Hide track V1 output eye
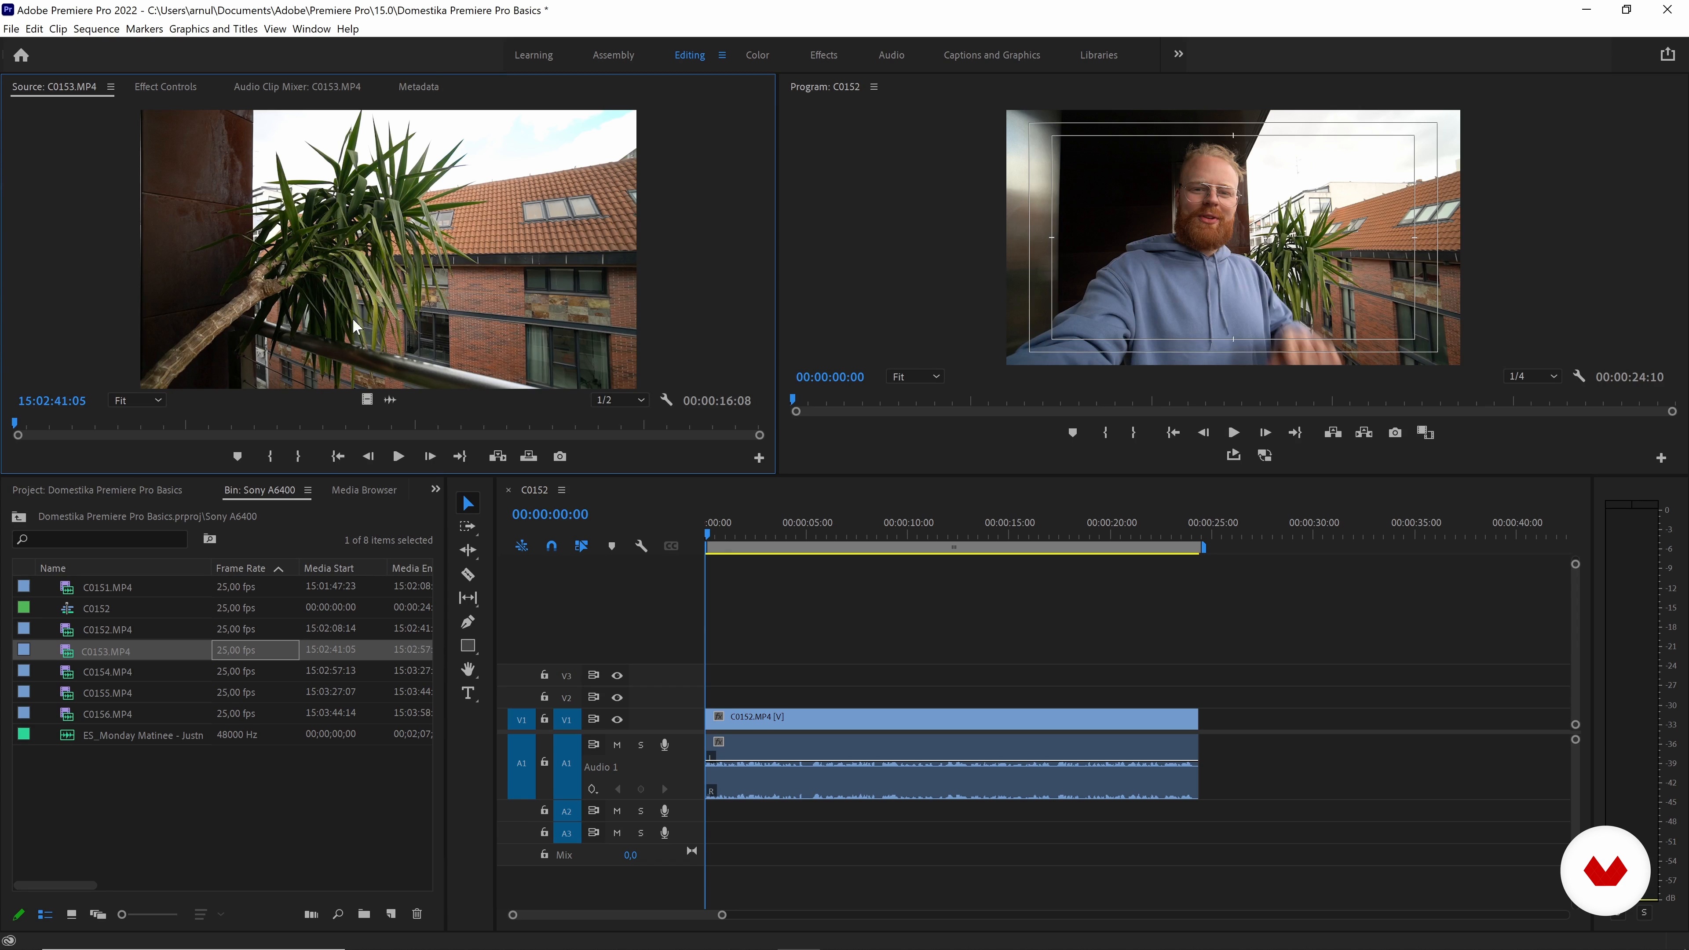The height and width of the screenshot is (950, 1689). 617,719
